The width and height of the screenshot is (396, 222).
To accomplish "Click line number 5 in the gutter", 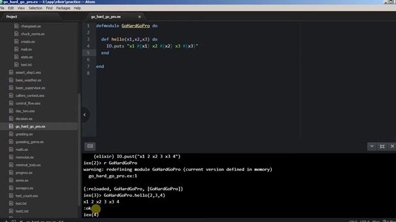I will (x=88, y=53).
